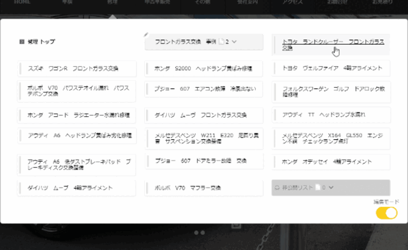Screen dimensions: 408x250
Task: Click the 修理トップ heading link
Action: tap(41, 41)
